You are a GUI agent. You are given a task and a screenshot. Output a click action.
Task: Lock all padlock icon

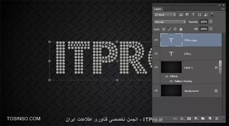click(181, 29)
